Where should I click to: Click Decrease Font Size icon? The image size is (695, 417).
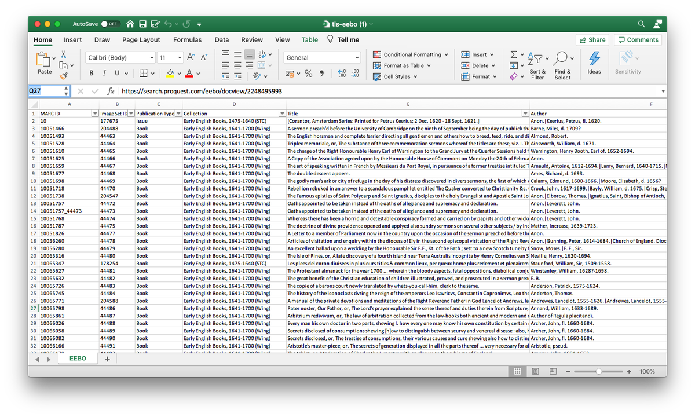(204, 57)
